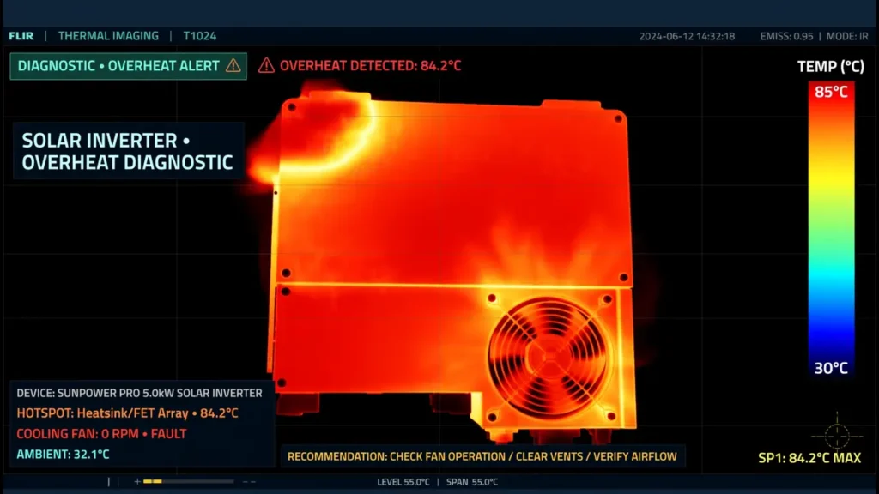The image size is (879, 494).
Task: Click the LEVEL 55.0°C readout
Action: pyautogui.click(x=403, y=482)
